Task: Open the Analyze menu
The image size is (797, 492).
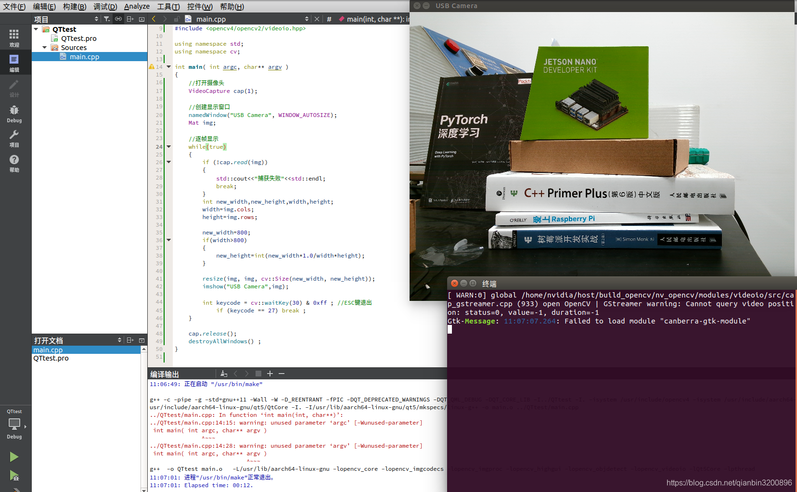Action: coord(137,6)
